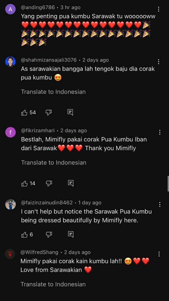Image resolution: width=169 pixels, height=301 pixels.
Task: Reply to faizinzainudin8462's comment
Action: (x=71, y=235)
